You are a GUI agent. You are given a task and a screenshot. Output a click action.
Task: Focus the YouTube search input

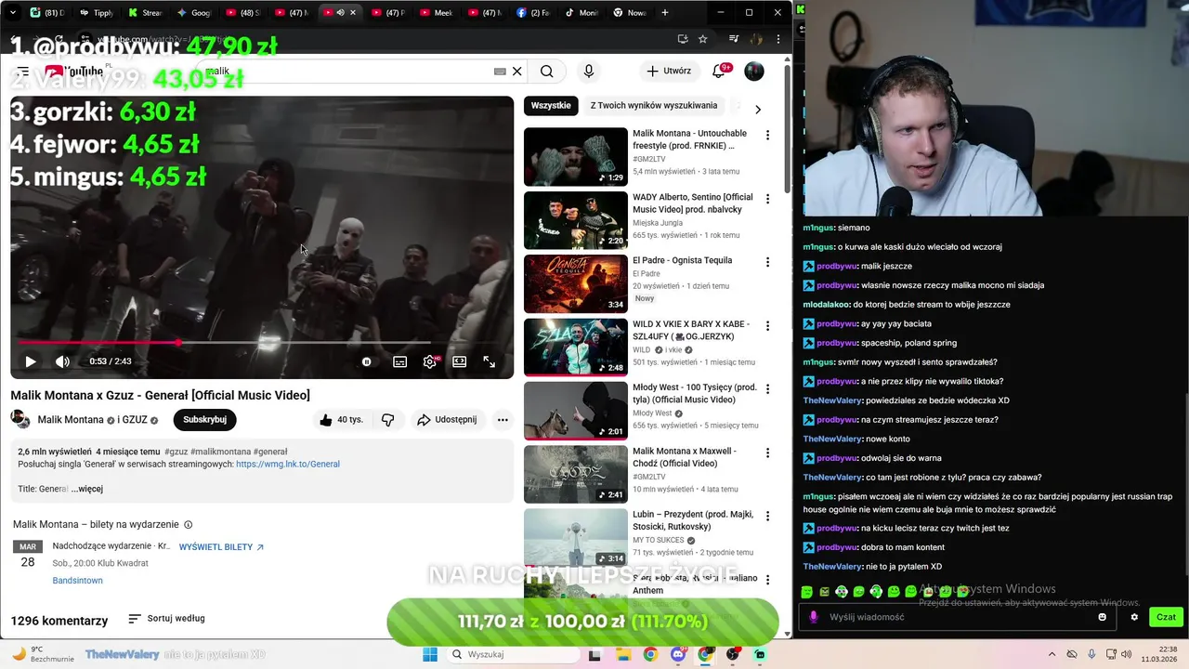(348, 72)
